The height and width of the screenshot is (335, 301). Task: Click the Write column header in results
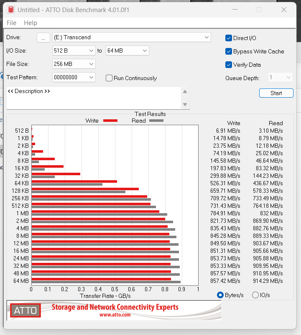coord(234,123)
